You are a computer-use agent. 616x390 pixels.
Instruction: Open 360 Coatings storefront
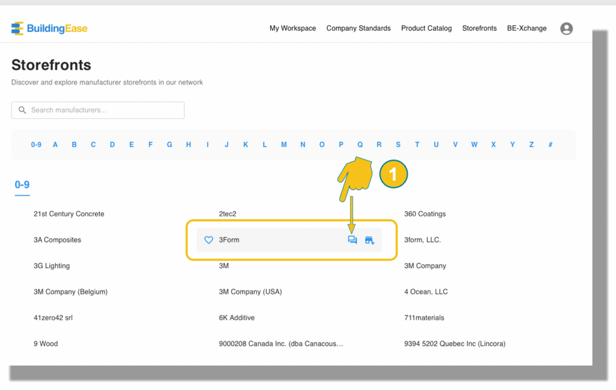(425, 214)
